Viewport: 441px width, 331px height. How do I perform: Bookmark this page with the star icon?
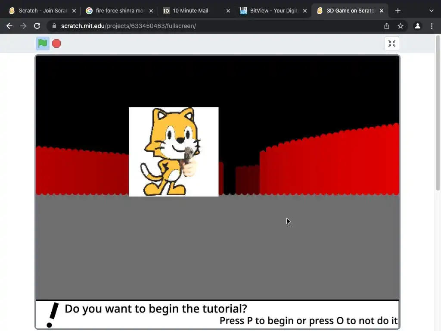[x=401, y=26]
